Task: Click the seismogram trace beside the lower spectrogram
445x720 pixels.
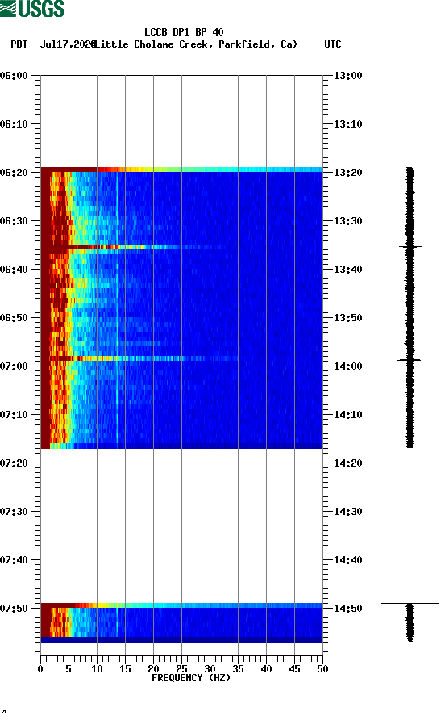Action: click(x=410, y=622)
